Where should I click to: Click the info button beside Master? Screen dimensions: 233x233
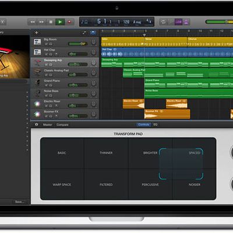37,125
